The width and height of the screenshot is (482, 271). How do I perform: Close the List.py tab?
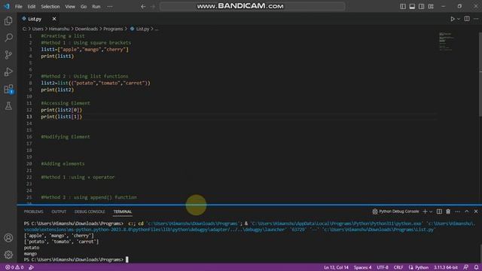[x=54, y=19]
